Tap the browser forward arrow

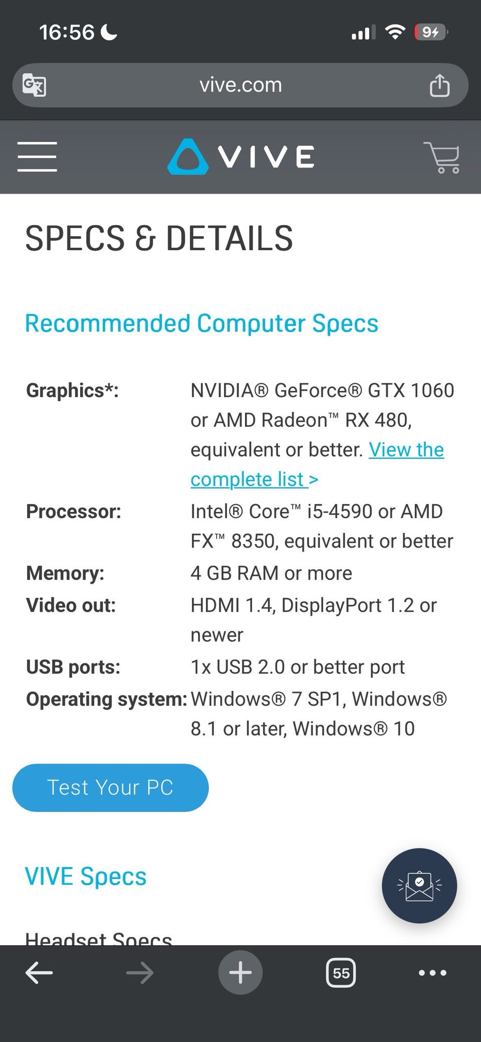(x=140, y=973)
